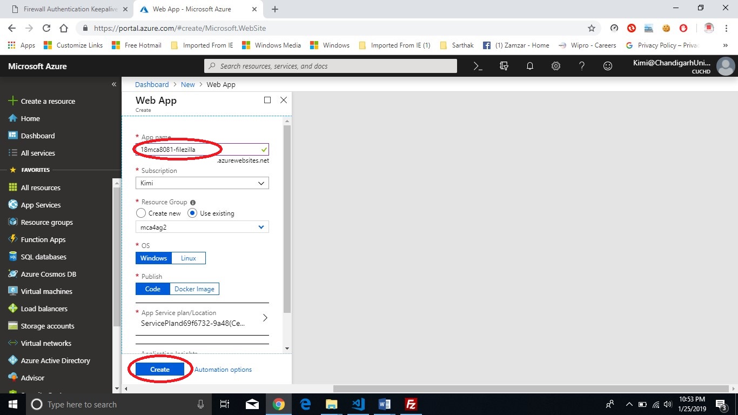
Task: Open portal settings gear
Action: click(556, 66)
